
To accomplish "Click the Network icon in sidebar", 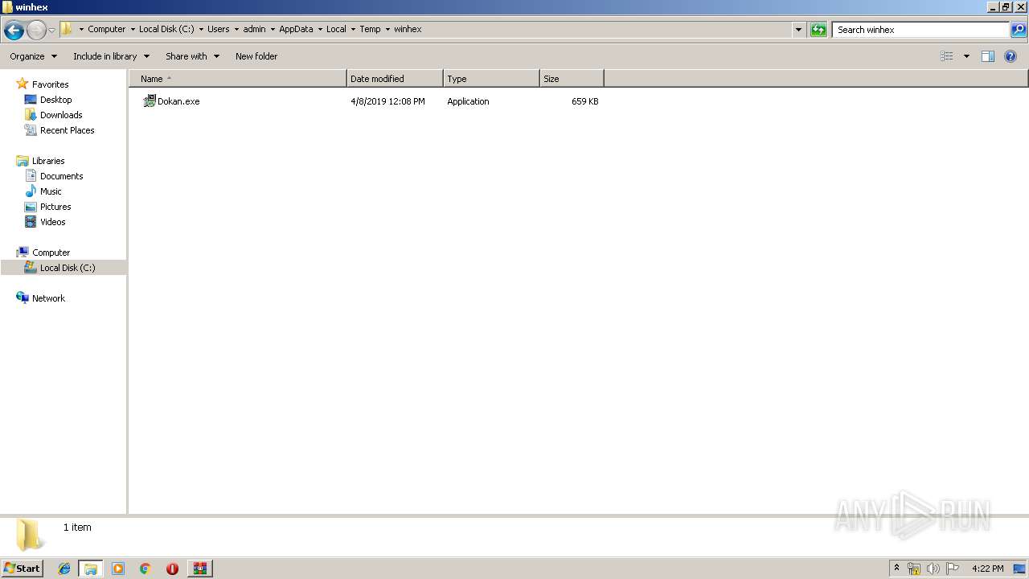I will coord(23,298).
